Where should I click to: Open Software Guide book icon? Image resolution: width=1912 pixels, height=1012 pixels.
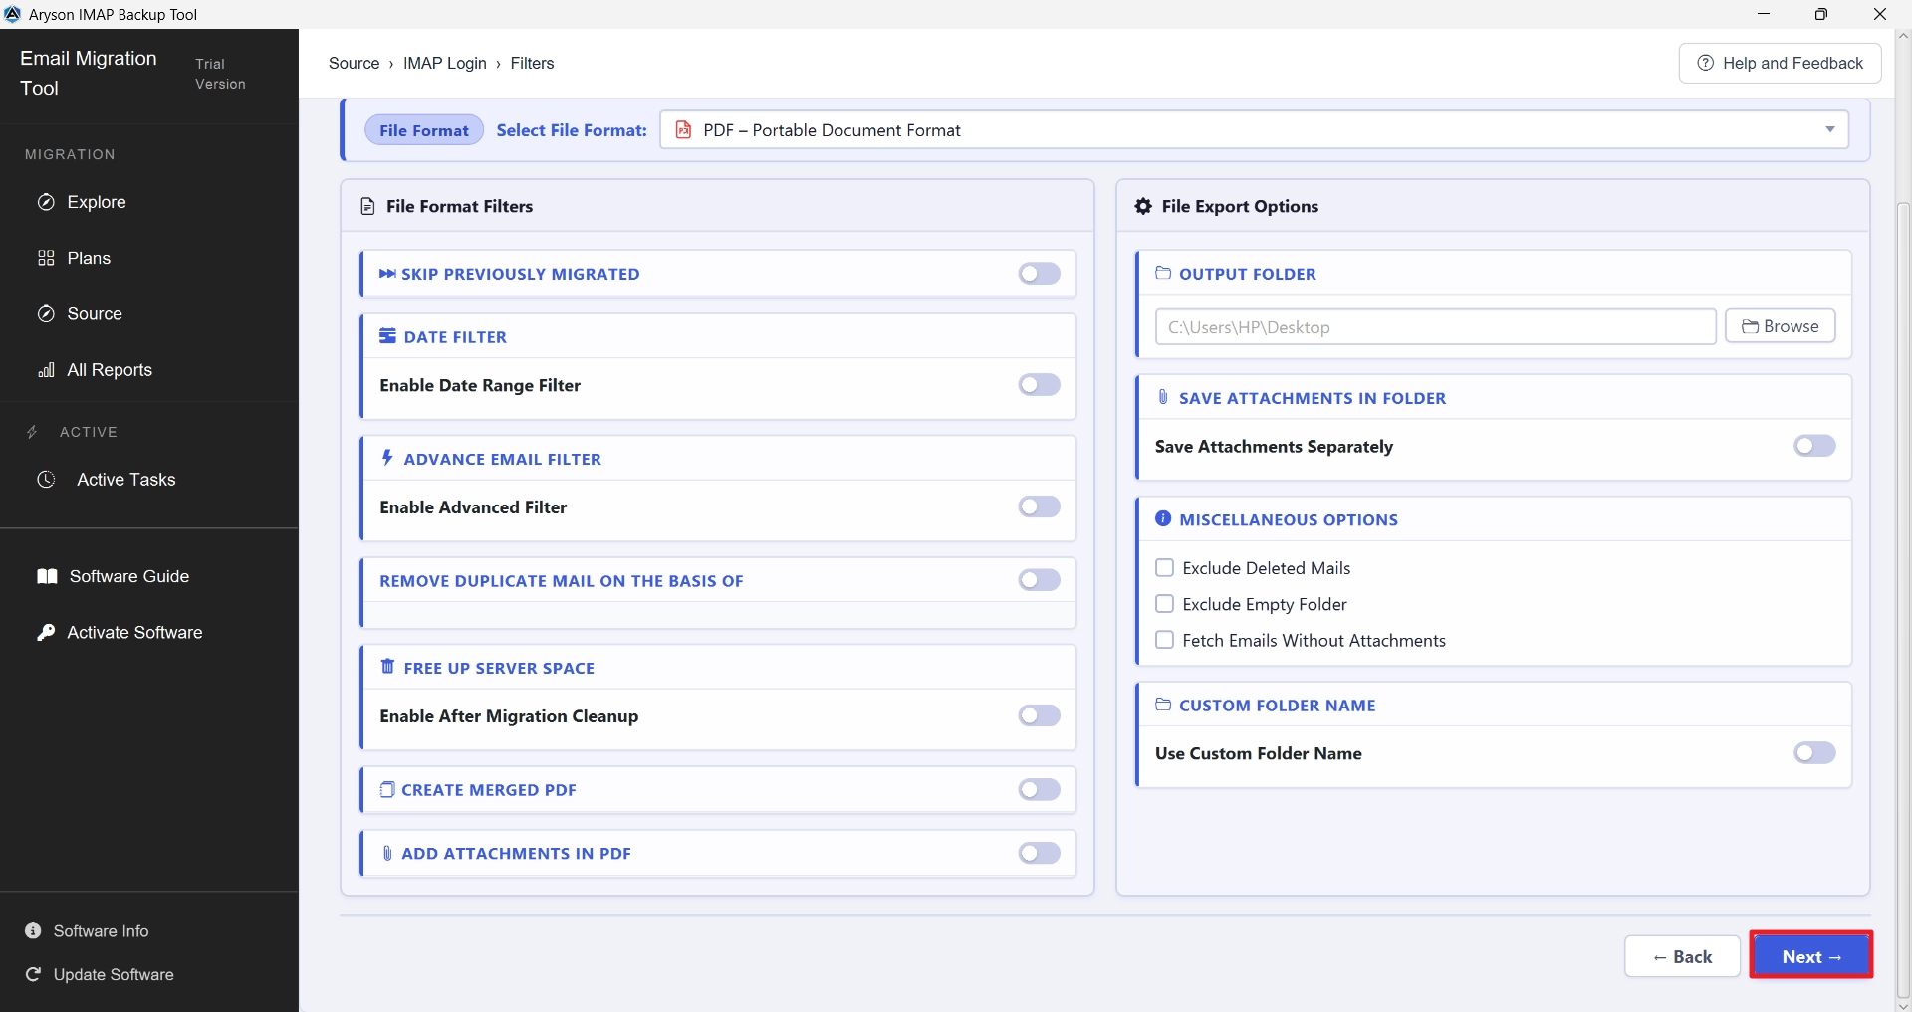[x=47, y=577]
